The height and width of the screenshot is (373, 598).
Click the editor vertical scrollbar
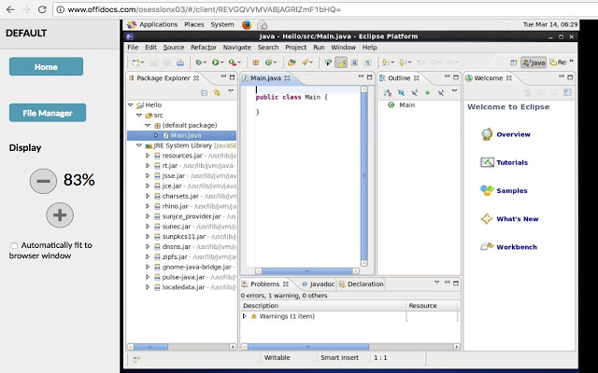pyautogui.click(x=363, y=176)
